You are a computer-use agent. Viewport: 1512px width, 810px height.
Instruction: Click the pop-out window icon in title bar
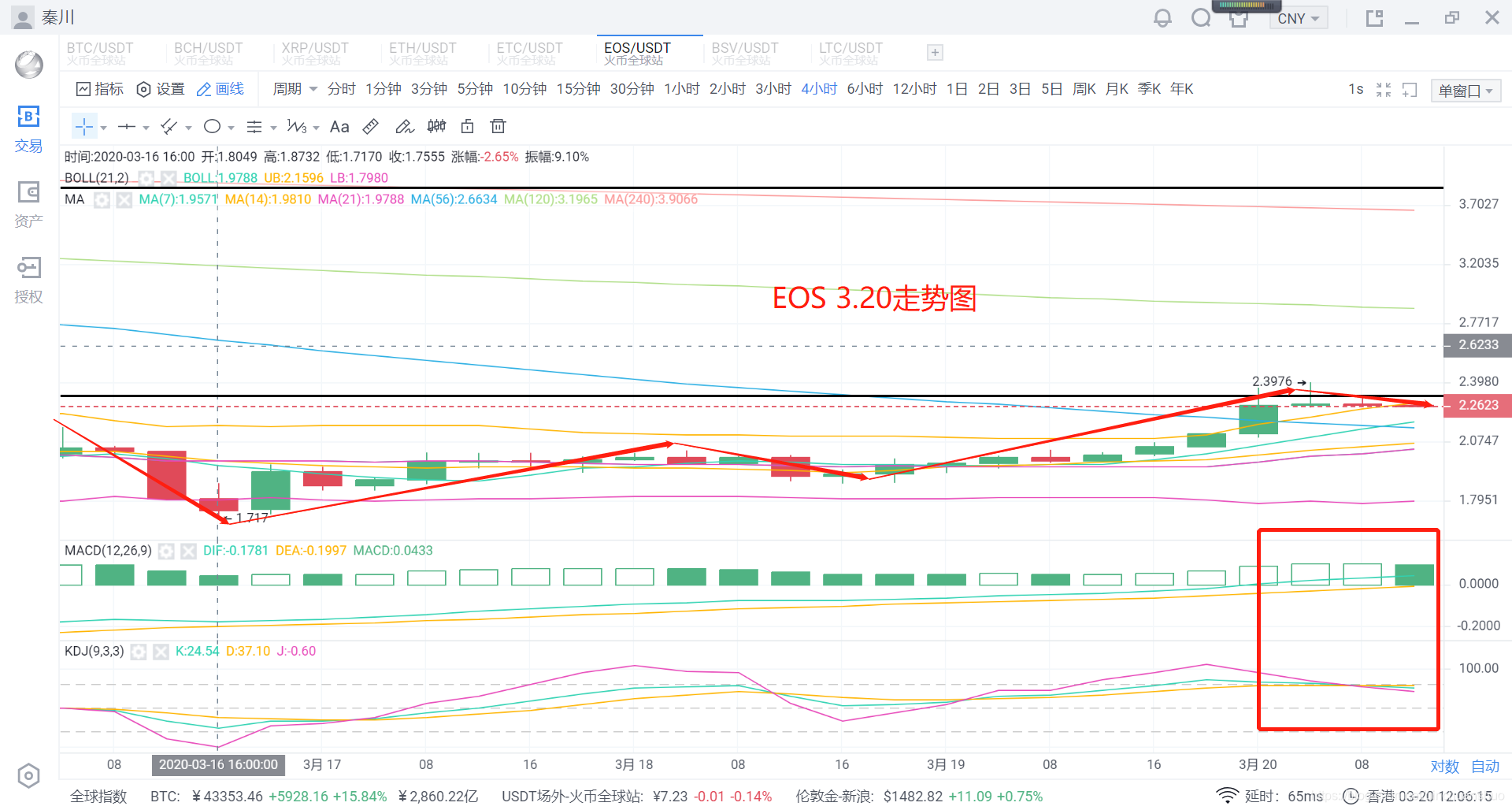[x=1374, y=18]
